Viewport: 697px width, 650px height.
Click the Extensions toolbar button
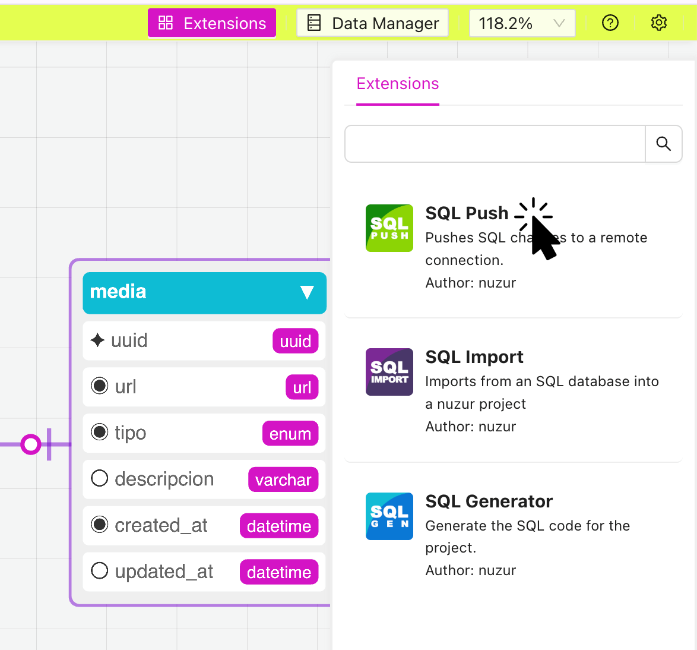click(x=212, y=23)
